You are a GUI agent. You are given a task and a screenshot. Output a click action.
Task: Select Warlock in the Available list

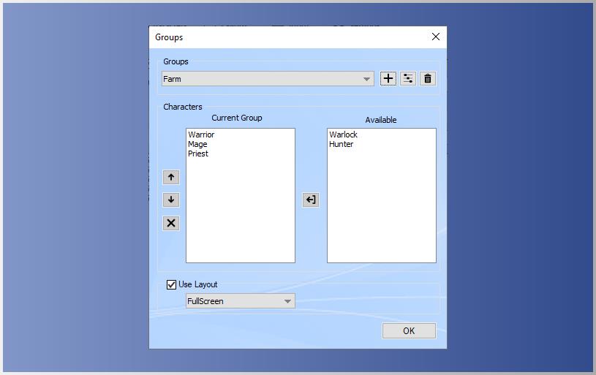(x=343, y=135)
